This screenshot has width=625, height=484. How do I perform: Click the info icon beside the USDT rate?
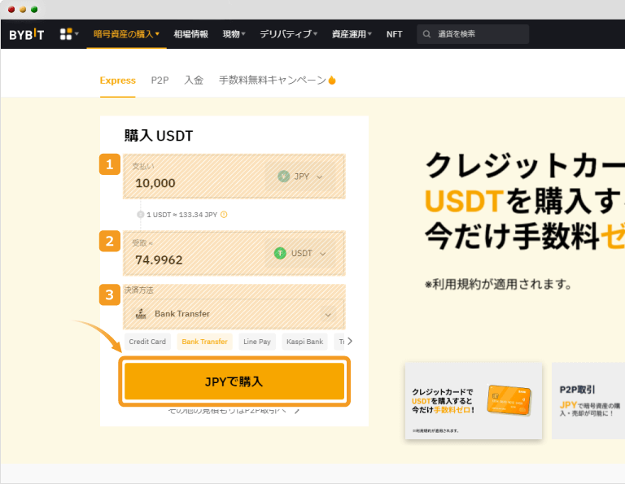tap(224, 215)
